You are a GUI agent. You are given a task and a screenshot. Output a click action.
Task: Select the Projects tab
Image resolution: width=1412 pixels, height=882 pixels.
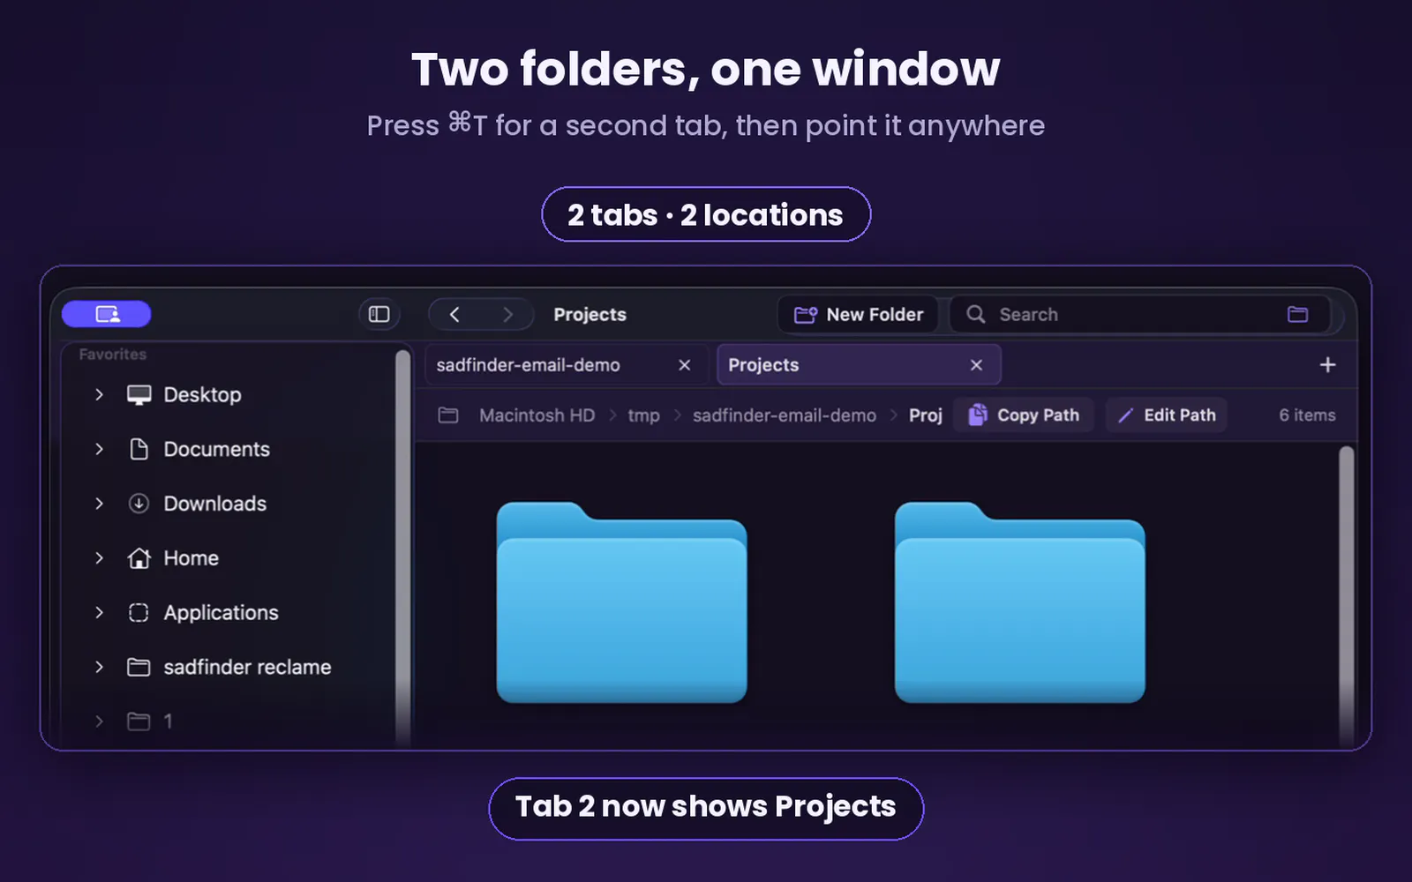(859, 364)
